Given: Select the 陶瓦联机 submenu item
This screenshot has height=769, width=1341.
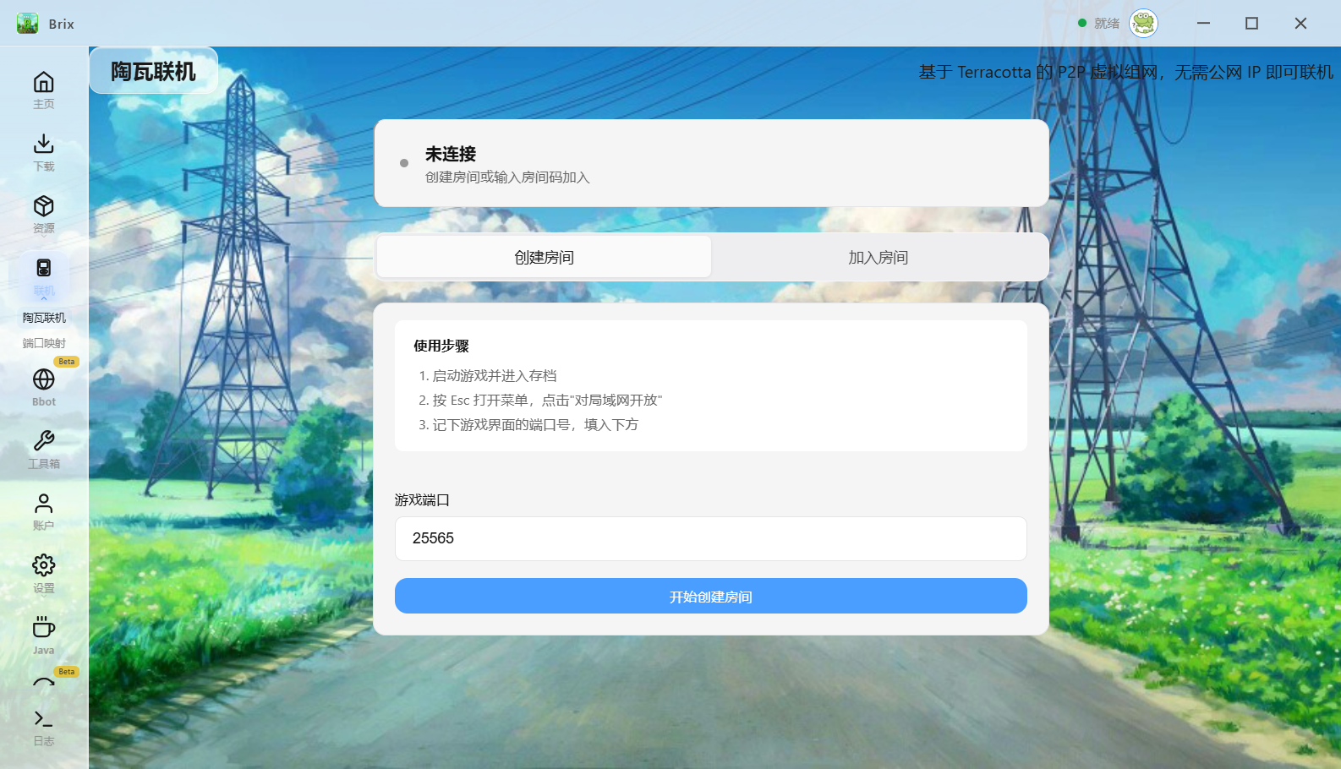Looking at the screenshot, I should [44, 318].
